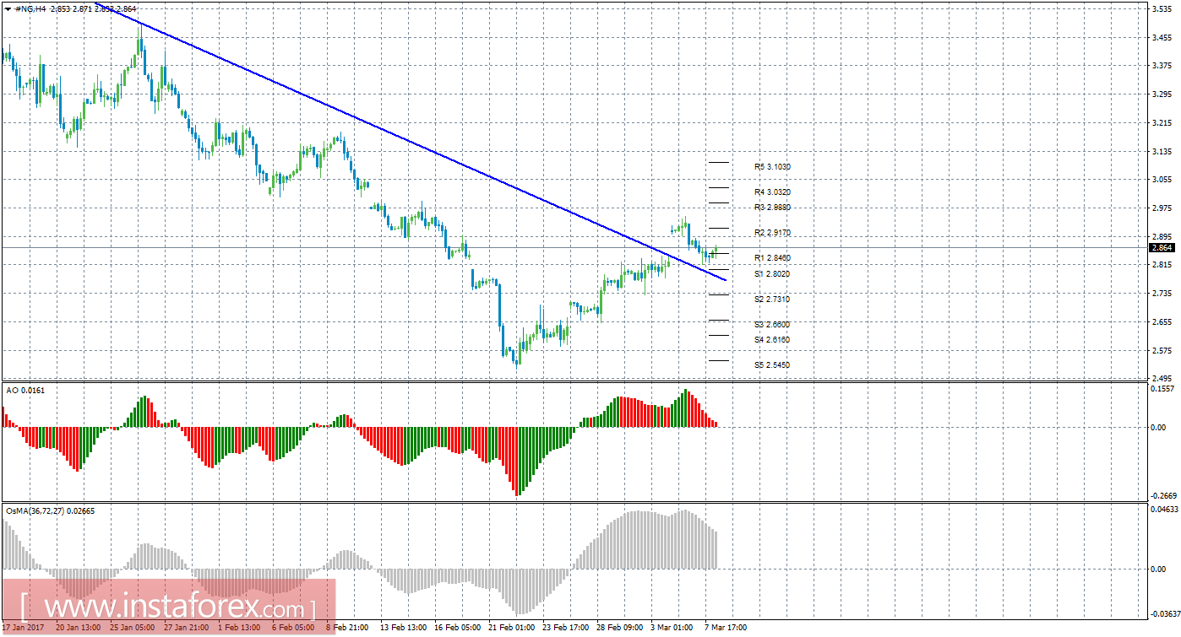The width and height of the screenshot is (1181, 637).
Task: Click the 3 Mar 01:00 time label
Action: 671,628
